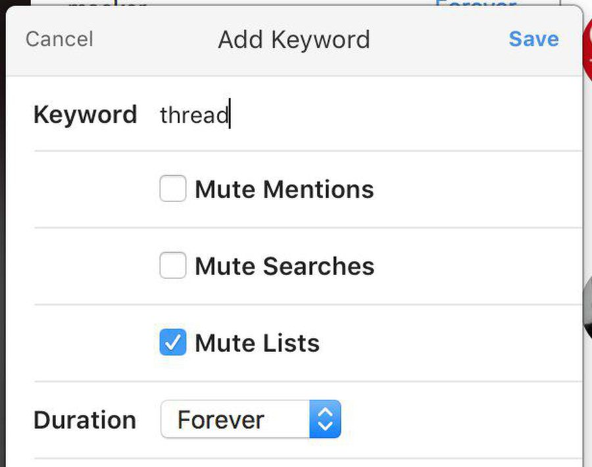
Task: Click the Add Keyword dialog title
Action: tap(294, 39)
